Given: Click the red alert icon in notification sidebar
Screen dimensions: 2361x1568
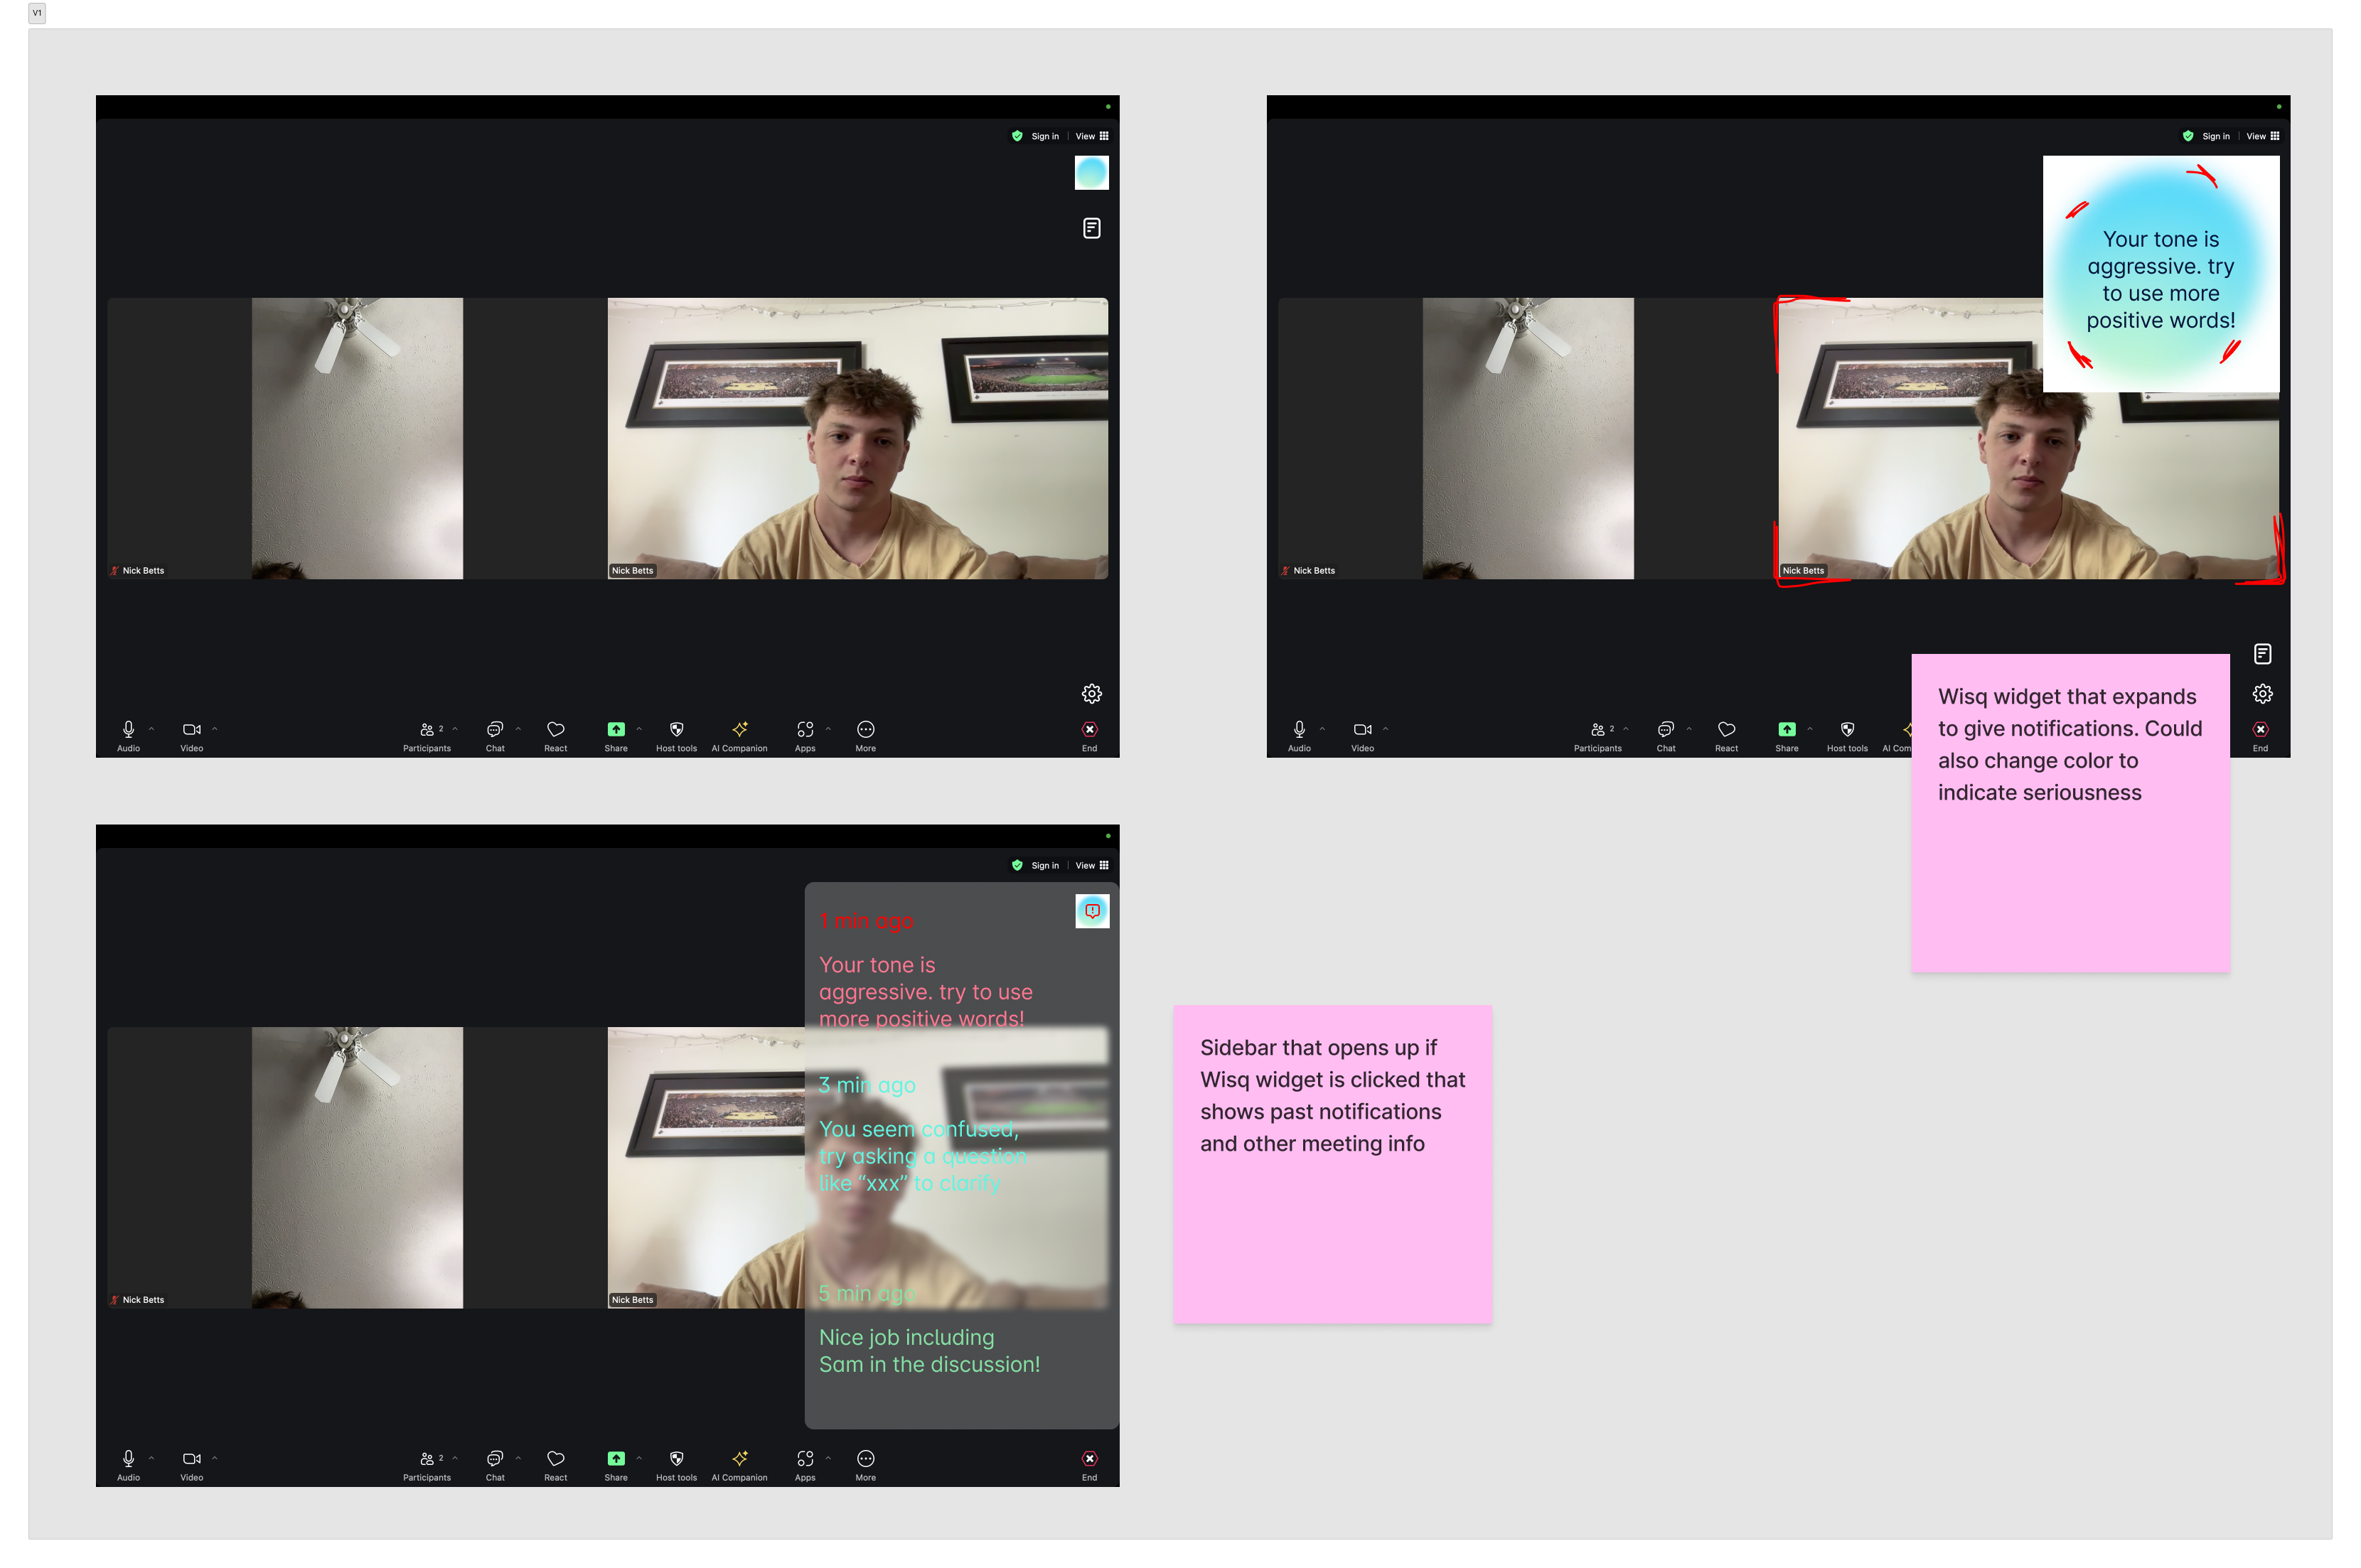Looking at the screenshot, I should pyautogui.click(x=1092, y=911).
